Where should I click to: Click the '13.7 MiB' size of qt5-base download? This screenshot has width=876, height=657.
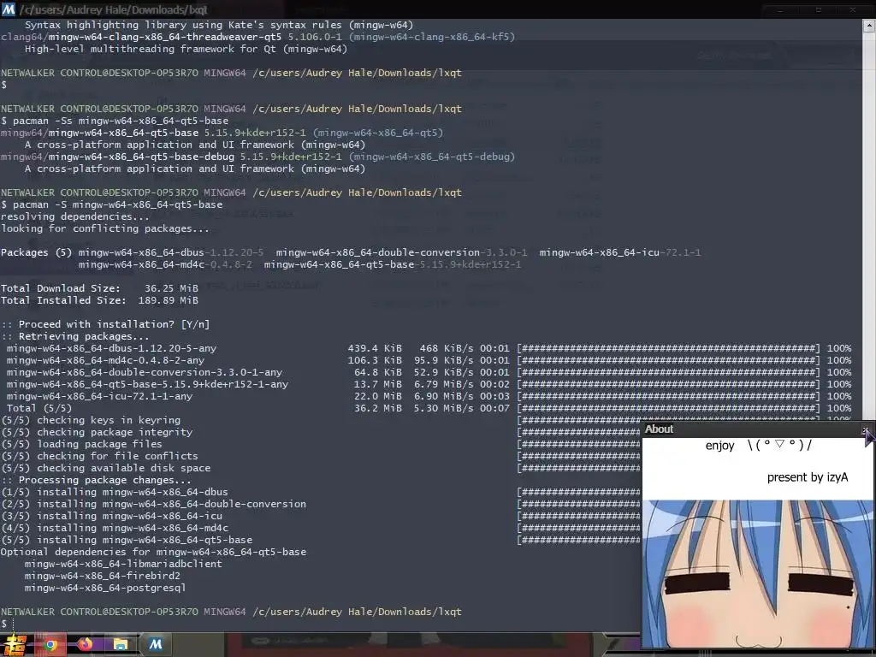coord(377,384)
